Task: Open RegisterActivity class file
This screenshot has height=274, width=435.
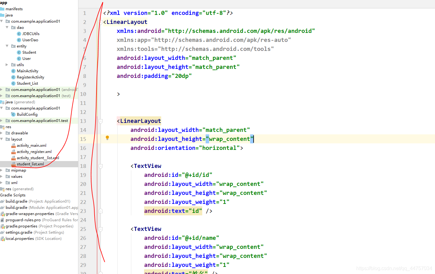Action: coord(30,77)
